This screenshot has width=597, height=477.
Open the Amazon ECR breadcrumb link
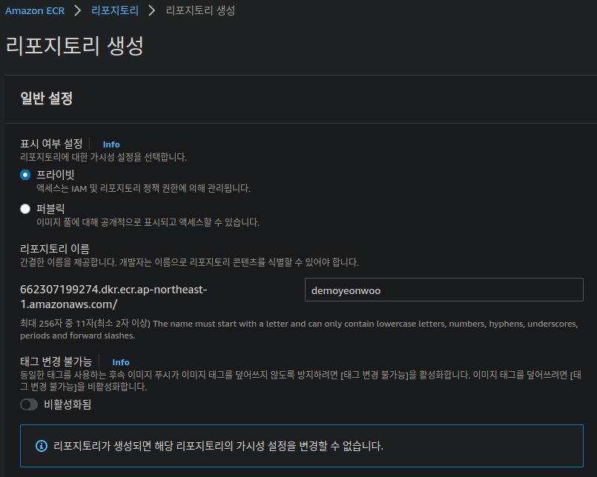click(x=35, y=10)
